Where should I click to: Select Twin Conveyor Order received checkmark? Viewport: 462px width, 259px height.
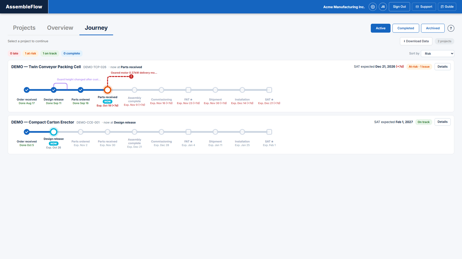click(27, 90)
